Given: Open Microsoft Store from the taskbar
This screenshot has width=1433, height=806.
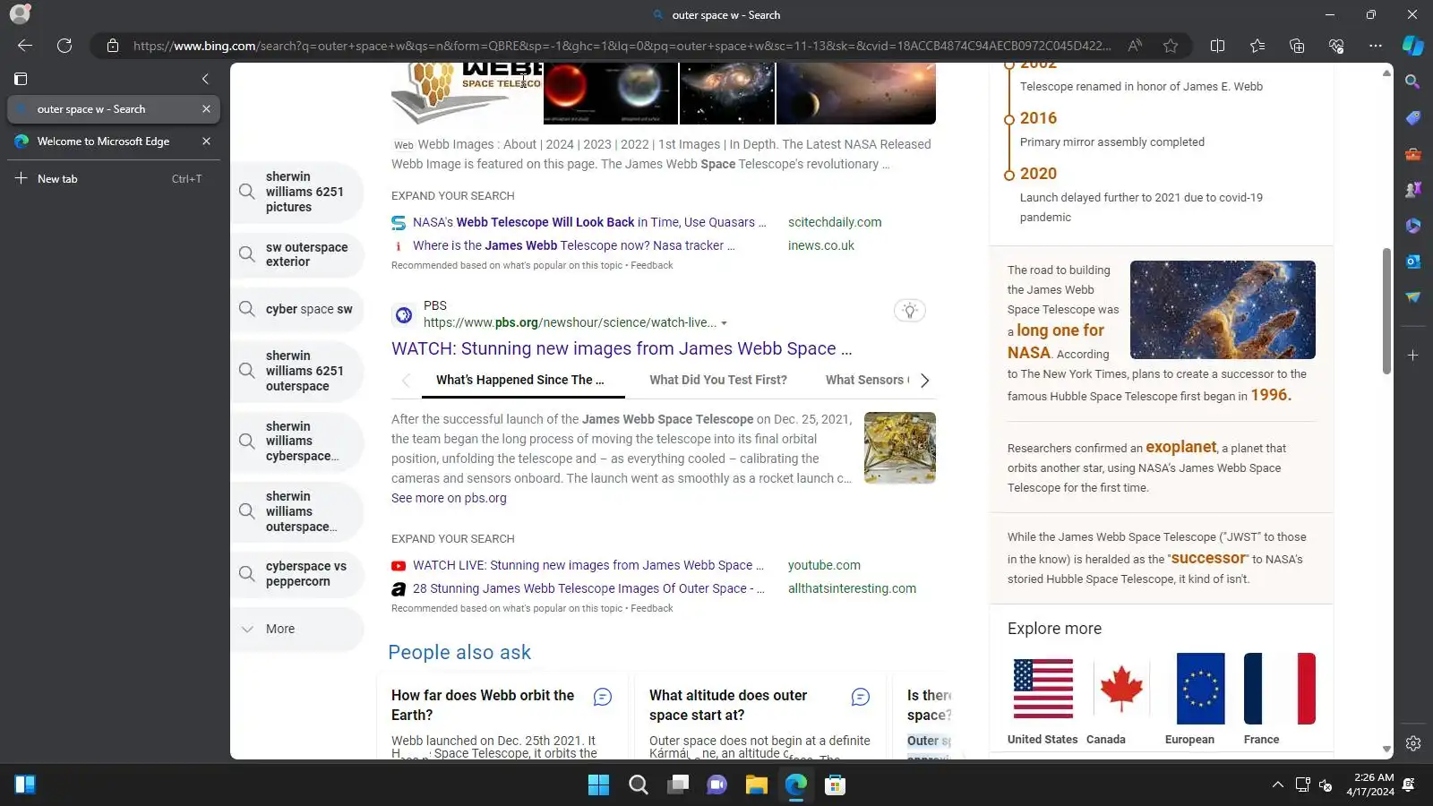Looking at the screenshot, I should [835, 785].
